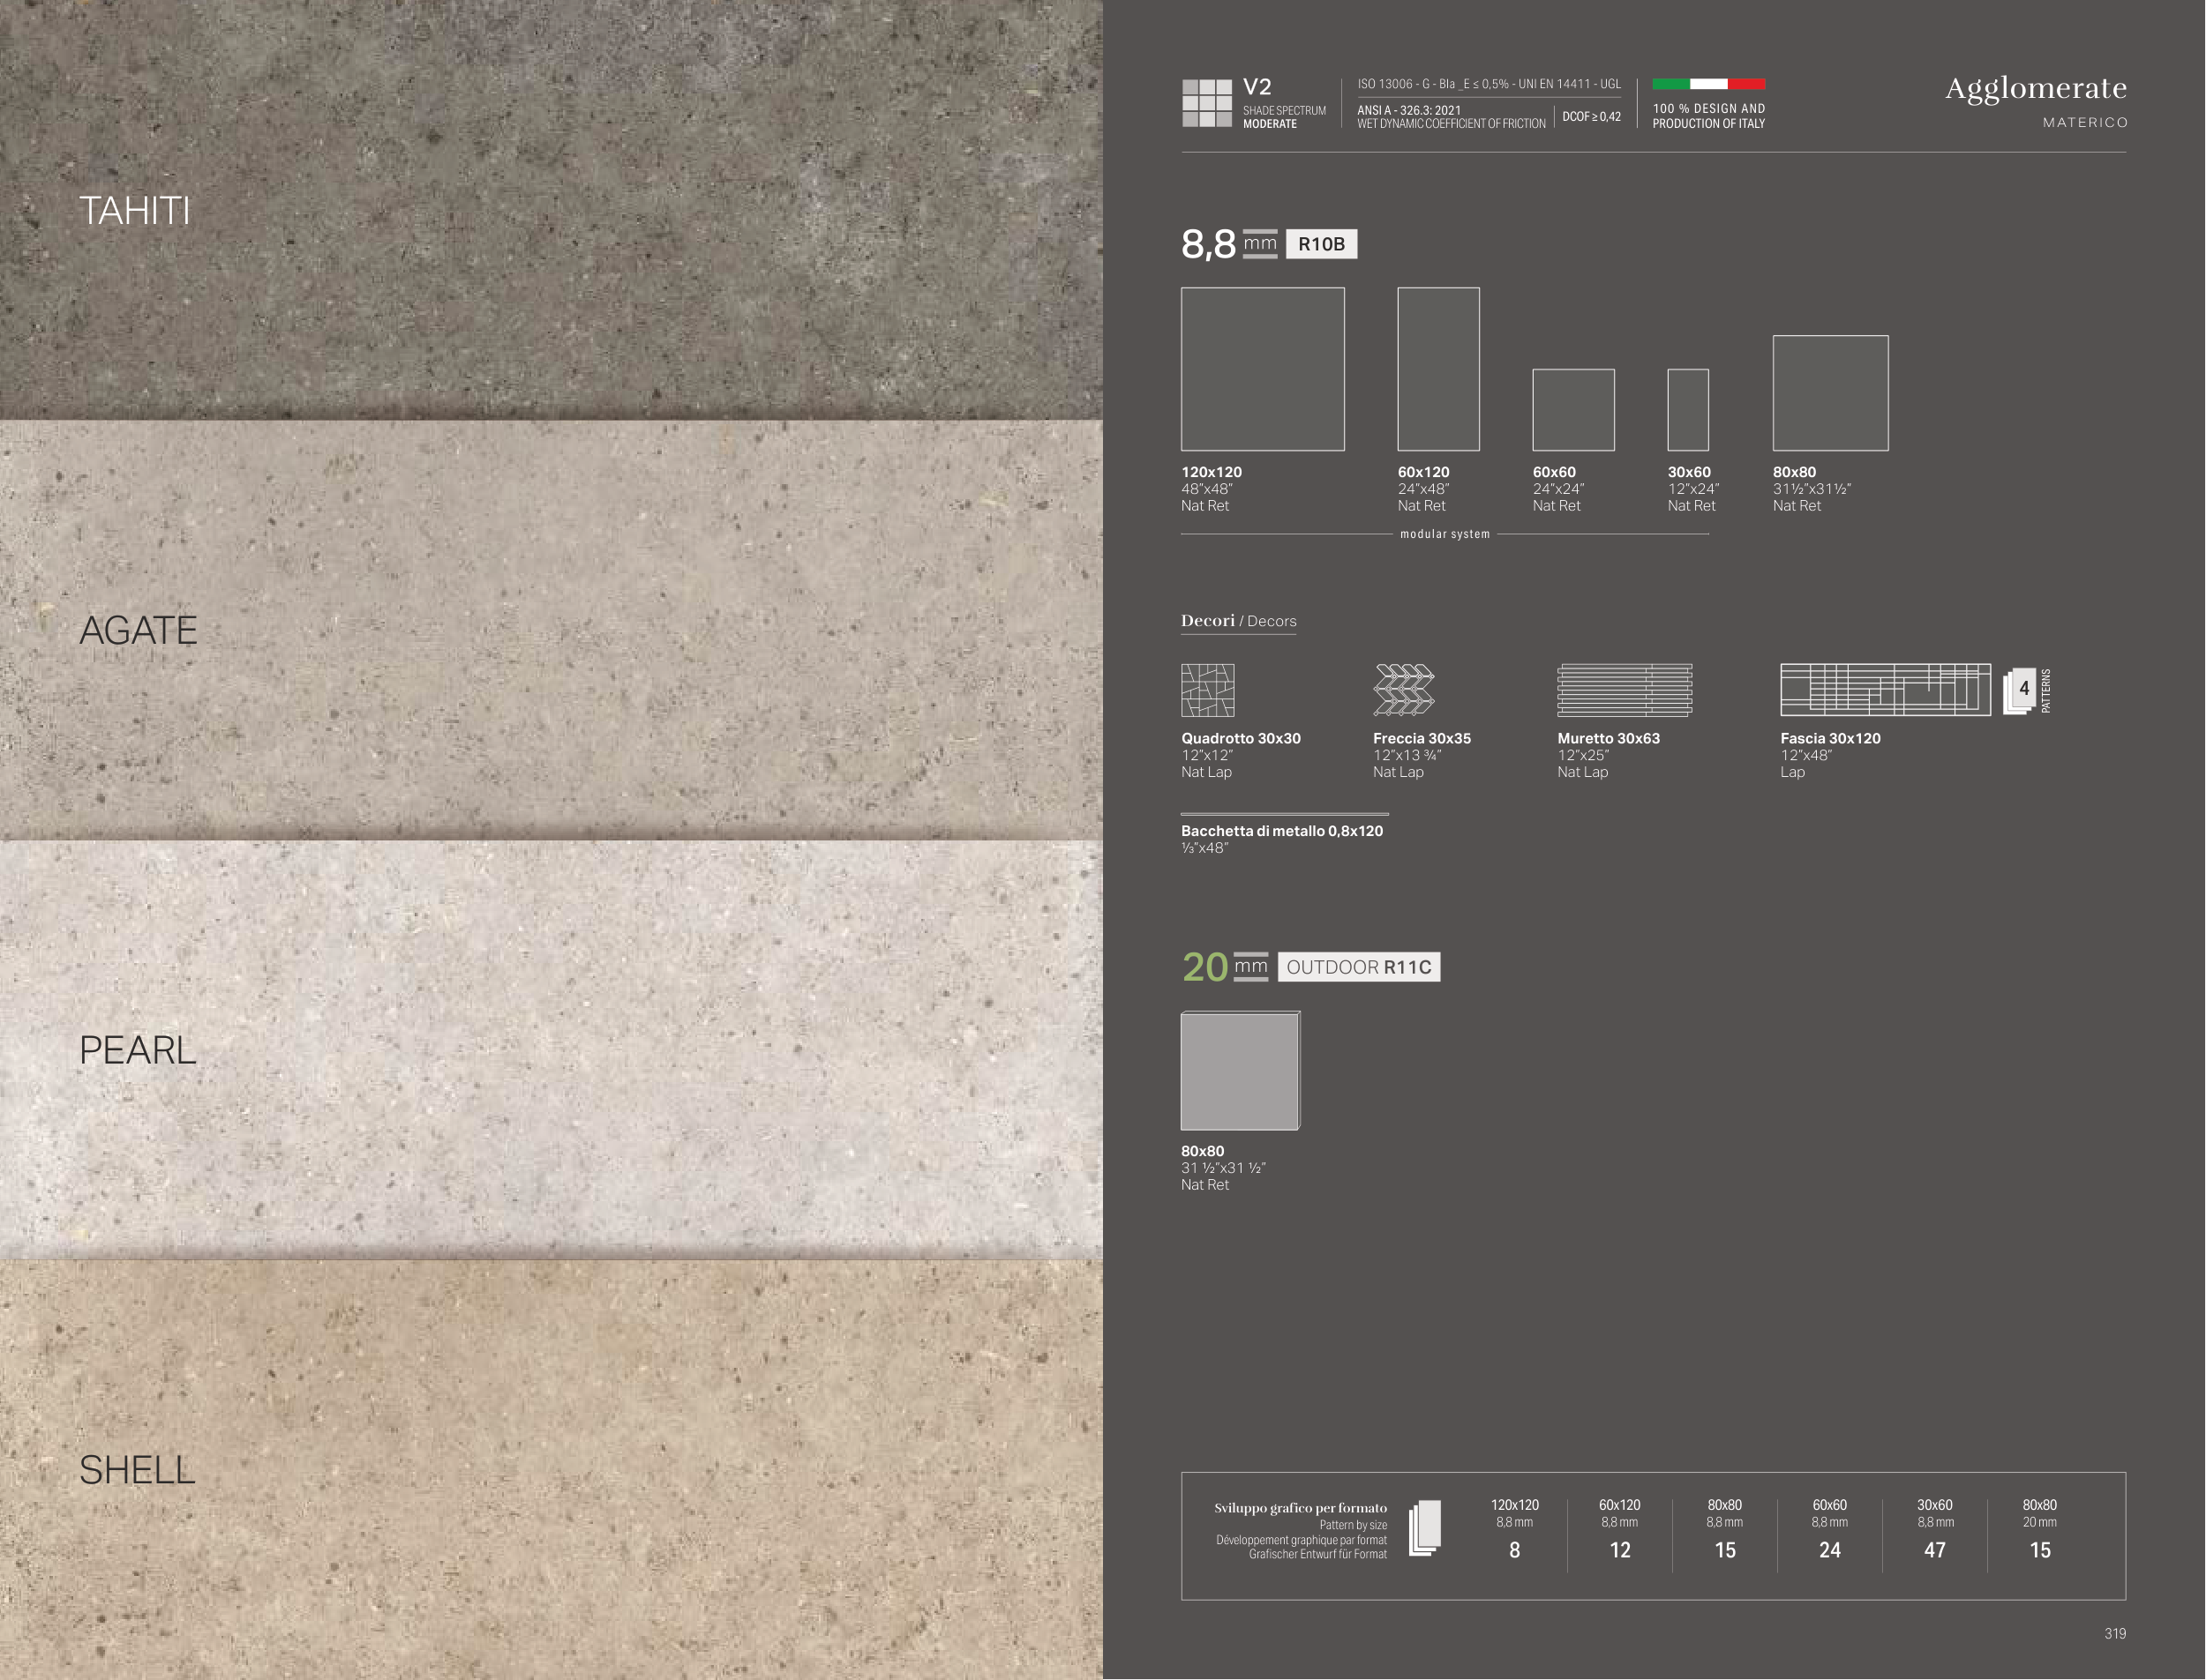Image resolution: width=2206 pixels, height=1680 pixels.
Task: Select the TAHITI color swatch
Action: tap(551, 210)
